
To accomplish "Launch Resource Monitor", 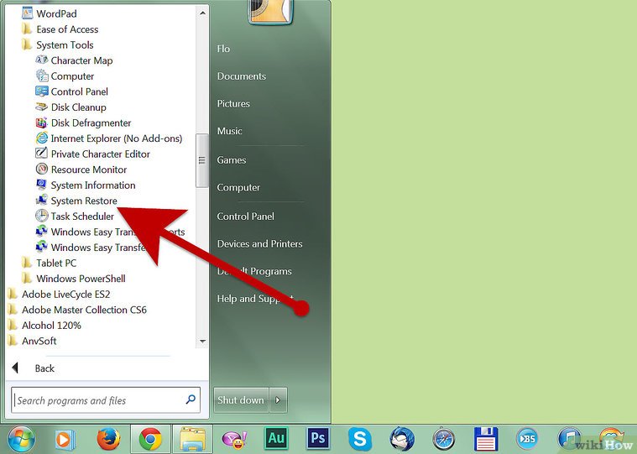I will coord(81,170).
